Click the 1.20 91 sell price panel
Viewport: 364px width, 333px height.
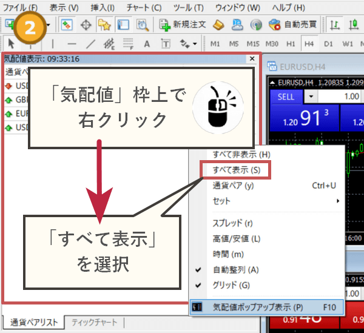pos(305,118)
